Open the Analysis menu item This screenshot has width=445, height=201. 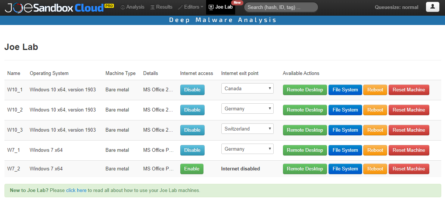click(133, 7)
